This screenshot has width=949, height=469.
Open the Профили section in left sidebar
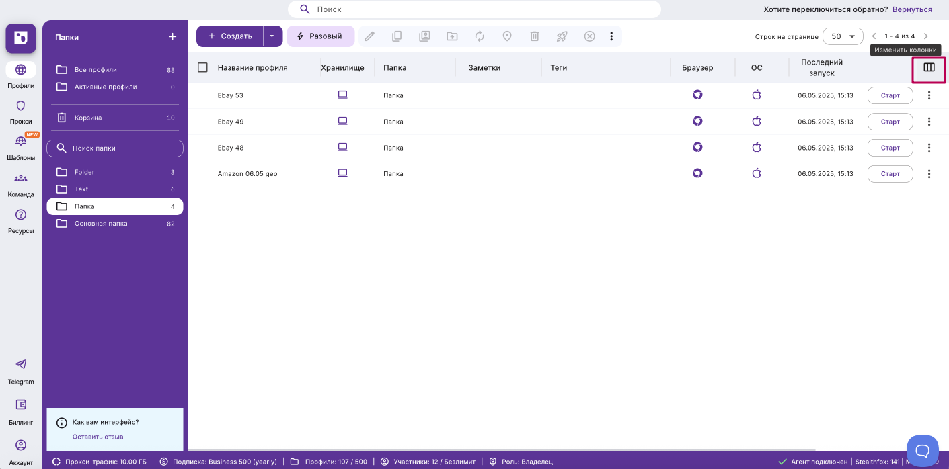(x=21, y=75)
